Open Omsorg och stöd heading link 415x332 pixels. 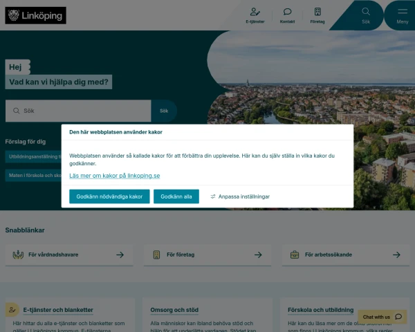click(x=174, y=310)
